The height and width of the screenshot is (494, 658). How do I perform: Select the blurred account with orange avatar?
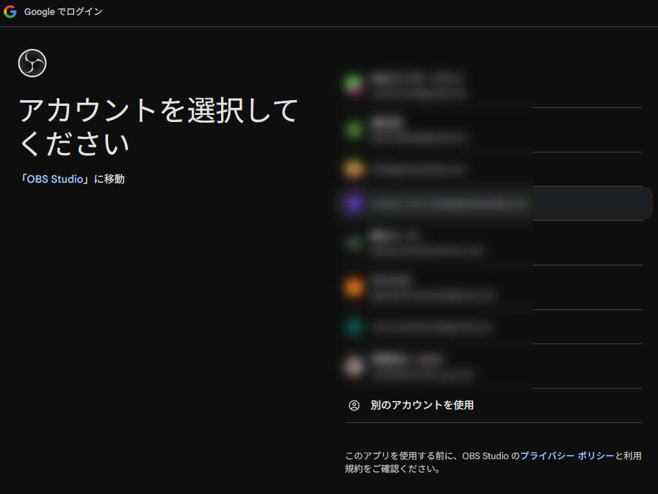click(494, 287)
